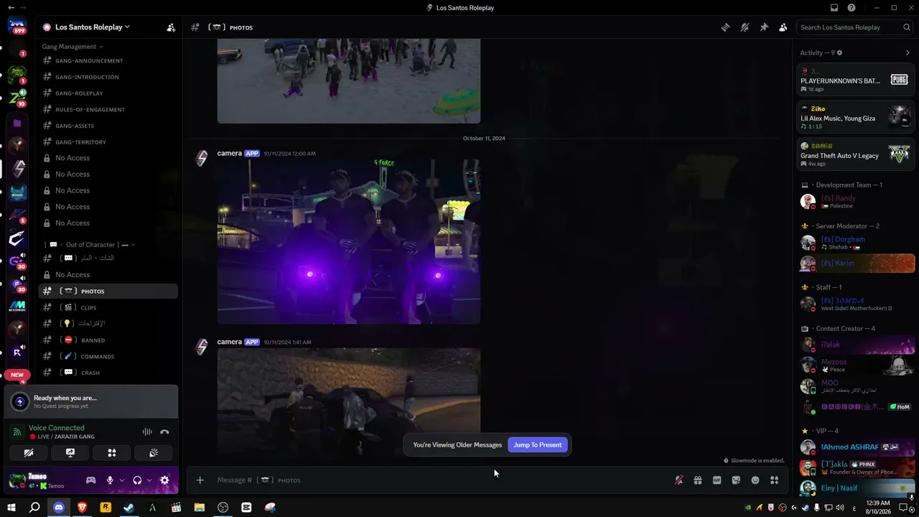
Task: Click Jump To Present button
Action: [538, 445]
